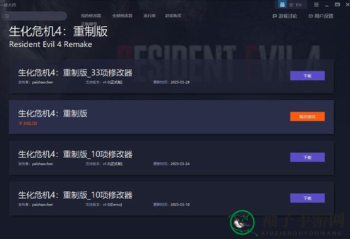Switch language to EN

tap(299, 5)
